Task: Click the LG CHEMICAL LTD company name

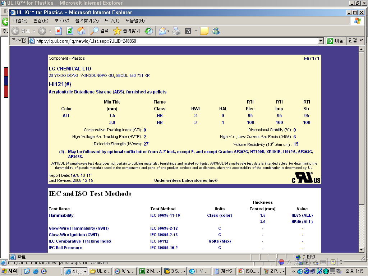Action: (70, 69)
